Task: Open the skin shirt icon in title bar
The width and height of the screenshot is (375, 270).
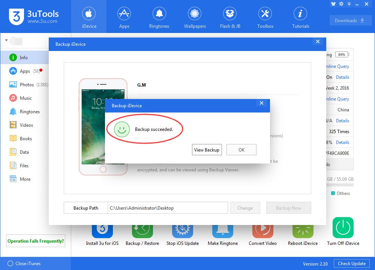Action: 333,4
